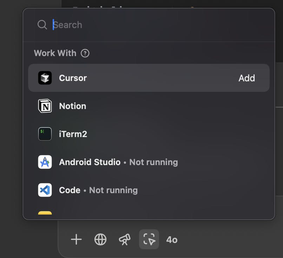Viewport: 283px width, 258px height.
Task: Choose the Notion entry text
Action: tap(72, 106)
